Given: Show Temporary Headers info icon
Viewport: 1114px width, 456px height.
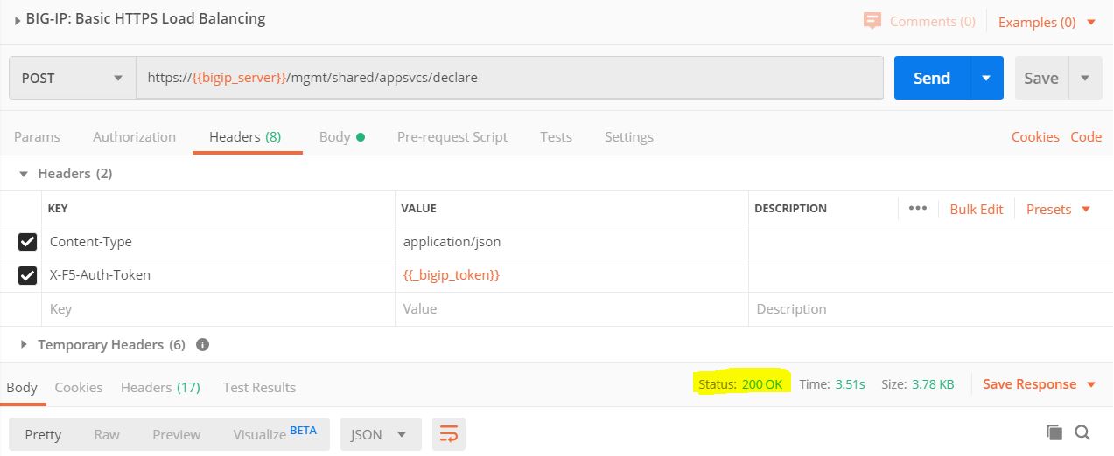Looking at the screenshot, I should tap(203, 345).
